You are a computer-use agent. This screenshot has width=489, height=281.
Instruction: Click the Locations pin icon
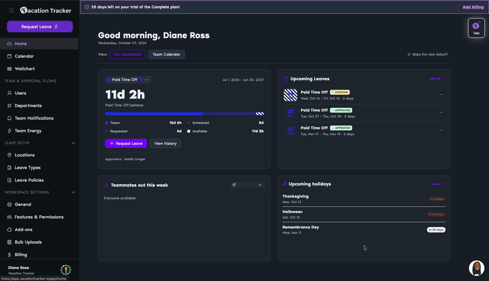coord(9,155)
